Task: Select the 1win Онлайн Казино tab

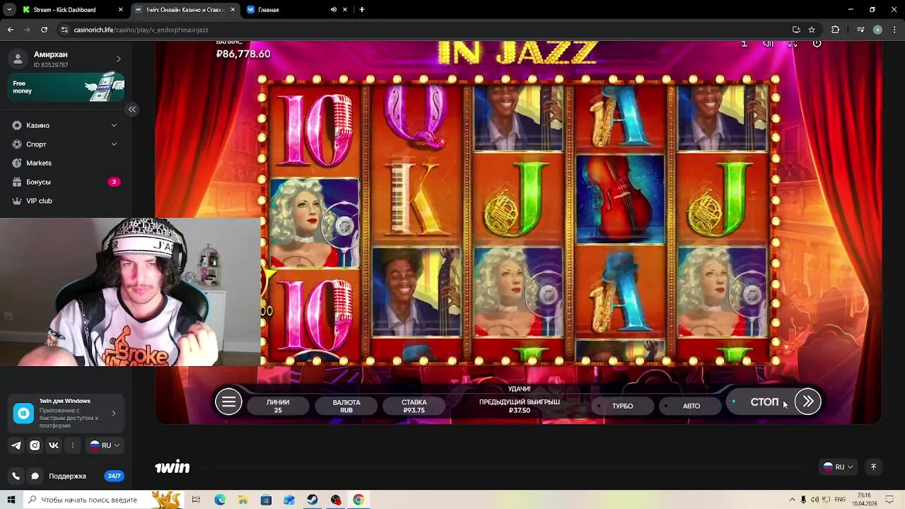Action: 184,10
